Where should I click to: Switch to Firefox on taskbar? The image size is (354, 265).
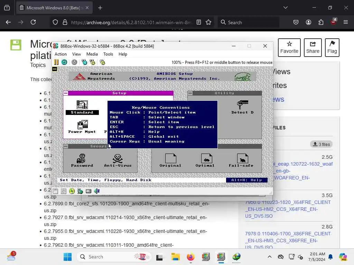190,257
